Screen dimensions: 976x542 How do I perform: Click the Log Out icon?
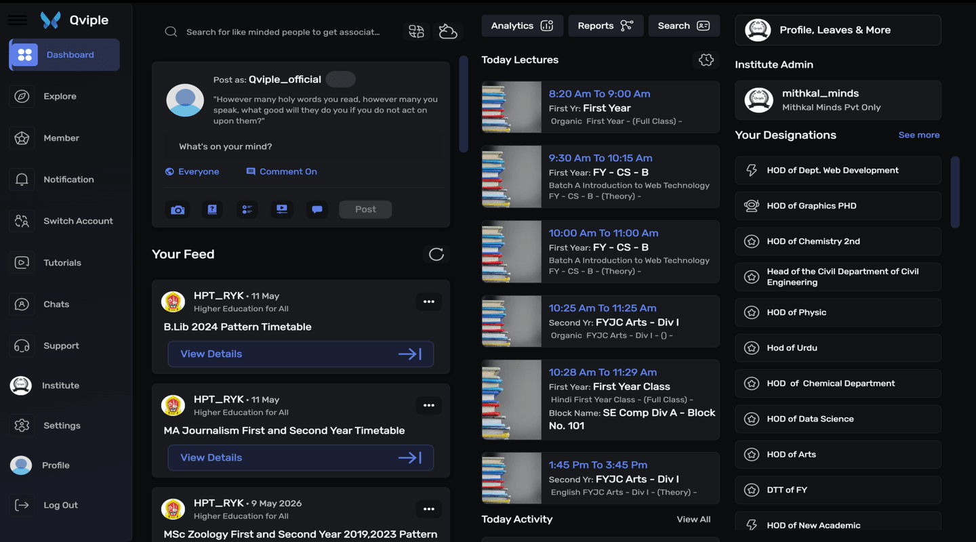click(x=22, y=505)
